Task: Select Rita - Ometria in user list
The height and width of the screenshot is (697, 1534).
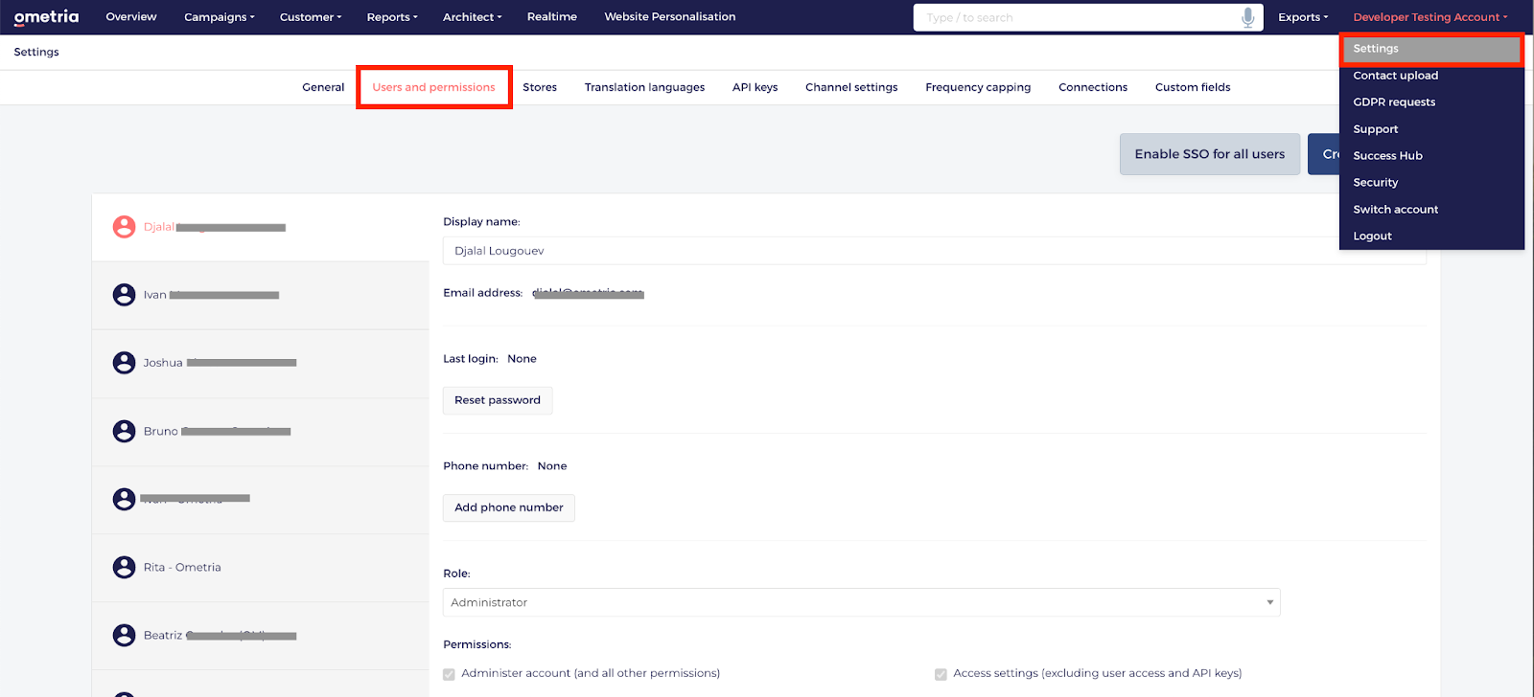Action: (x=261, y=568)
